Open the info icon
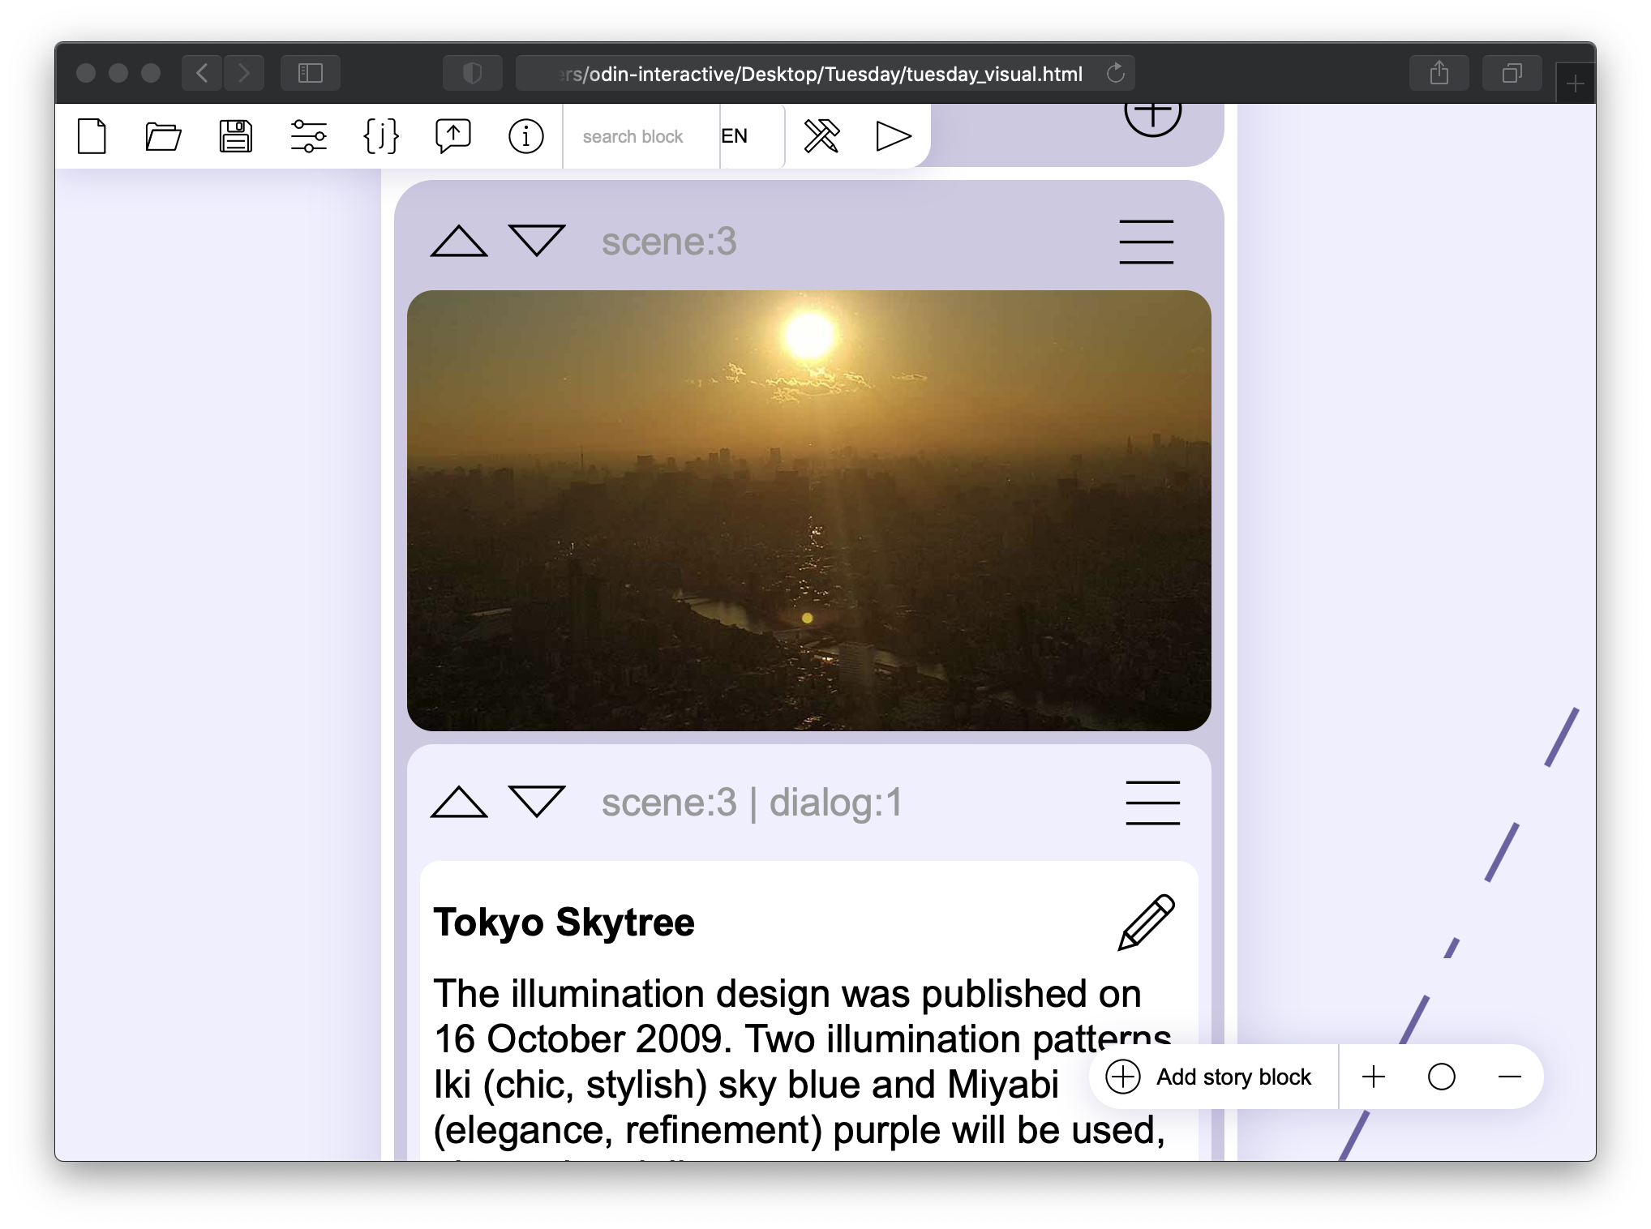 click(x=525, y=136)
